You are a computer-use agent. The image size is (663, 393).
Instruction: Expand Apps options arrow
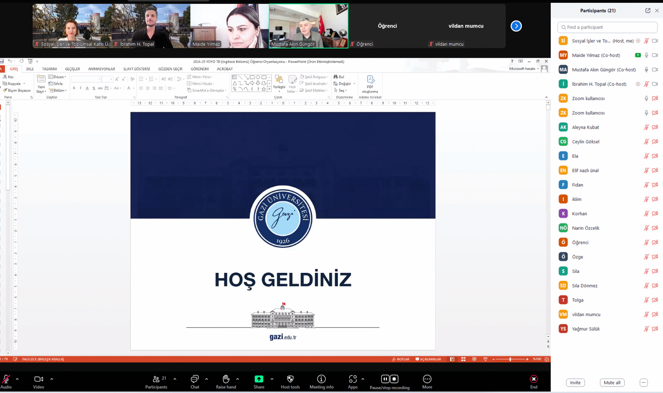[x=363, y=379]
